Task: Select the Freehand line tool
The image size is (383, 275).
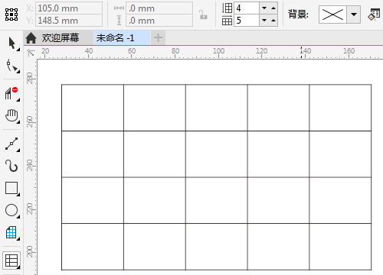Action: pos(11,144)
